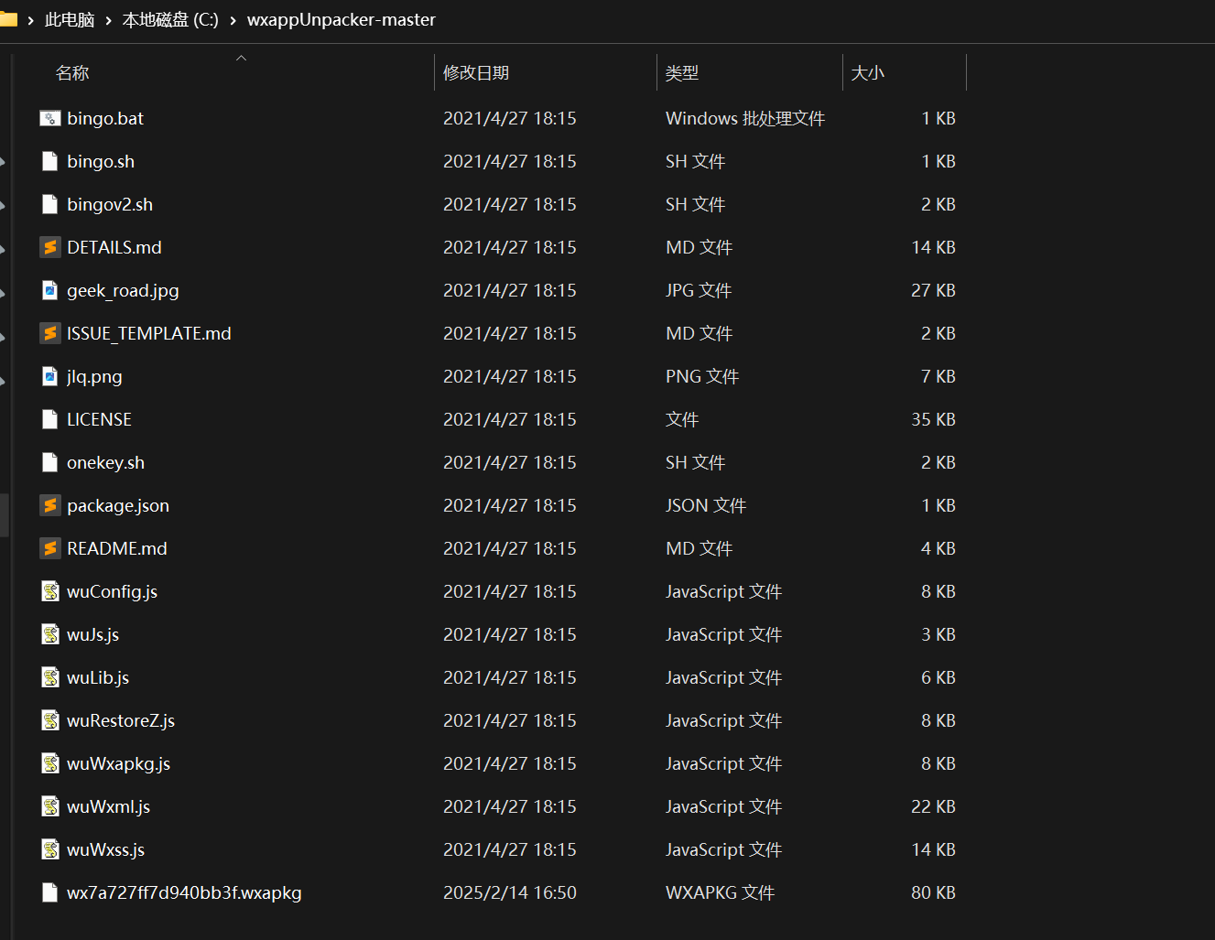This screenshot has width=1215, height=940.
Task: Click the wuWxapkg.js script icon
Action: point(50,763)
